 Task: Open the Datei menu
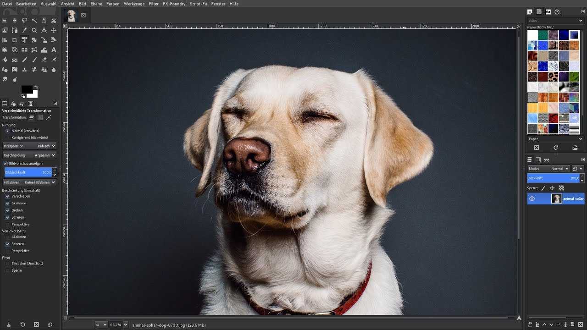[6, 4]
